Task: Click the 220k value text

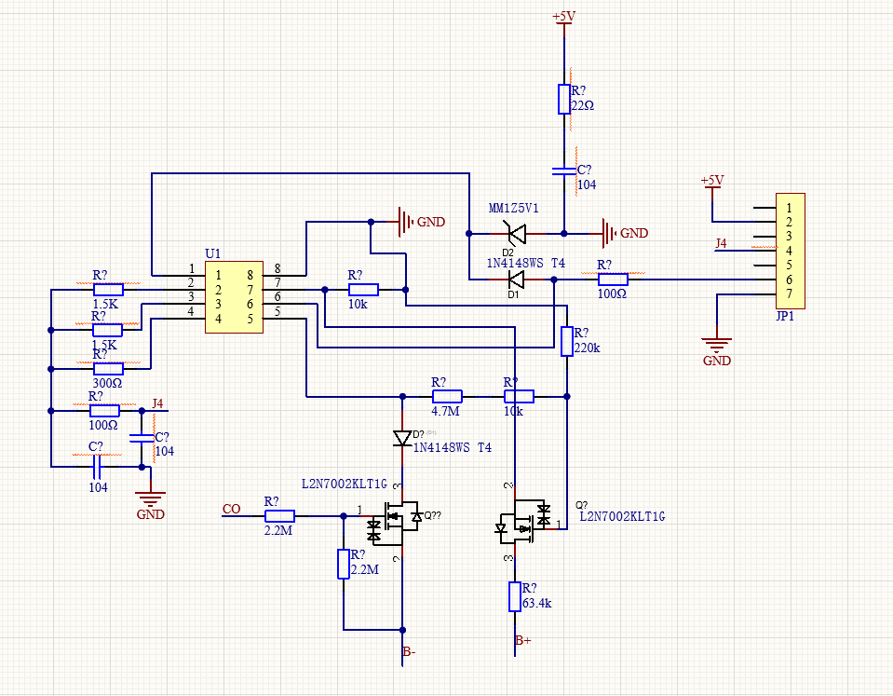Action: [588, 348]
